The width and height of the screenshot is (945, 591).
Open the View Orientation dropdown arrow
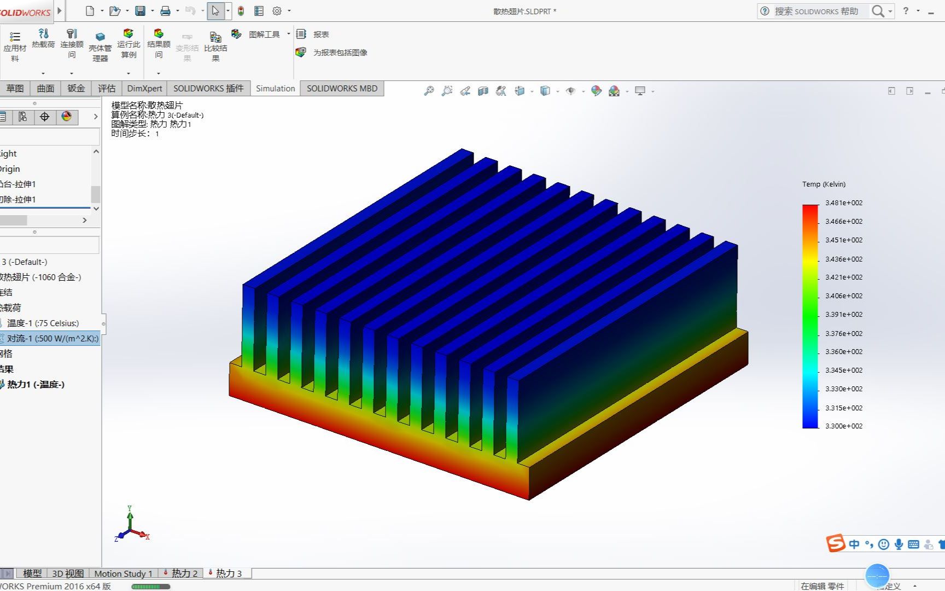point(531,91)
